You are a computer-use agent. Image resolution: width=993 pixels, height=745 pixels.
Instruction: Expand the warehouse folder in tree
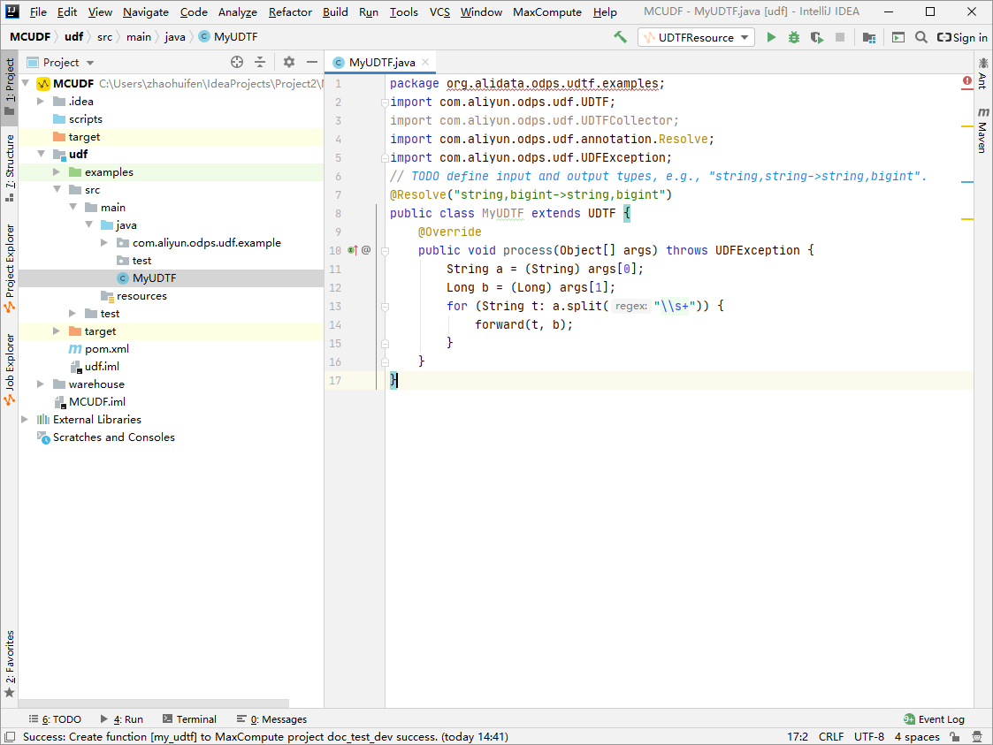click(x=41, y=384)
